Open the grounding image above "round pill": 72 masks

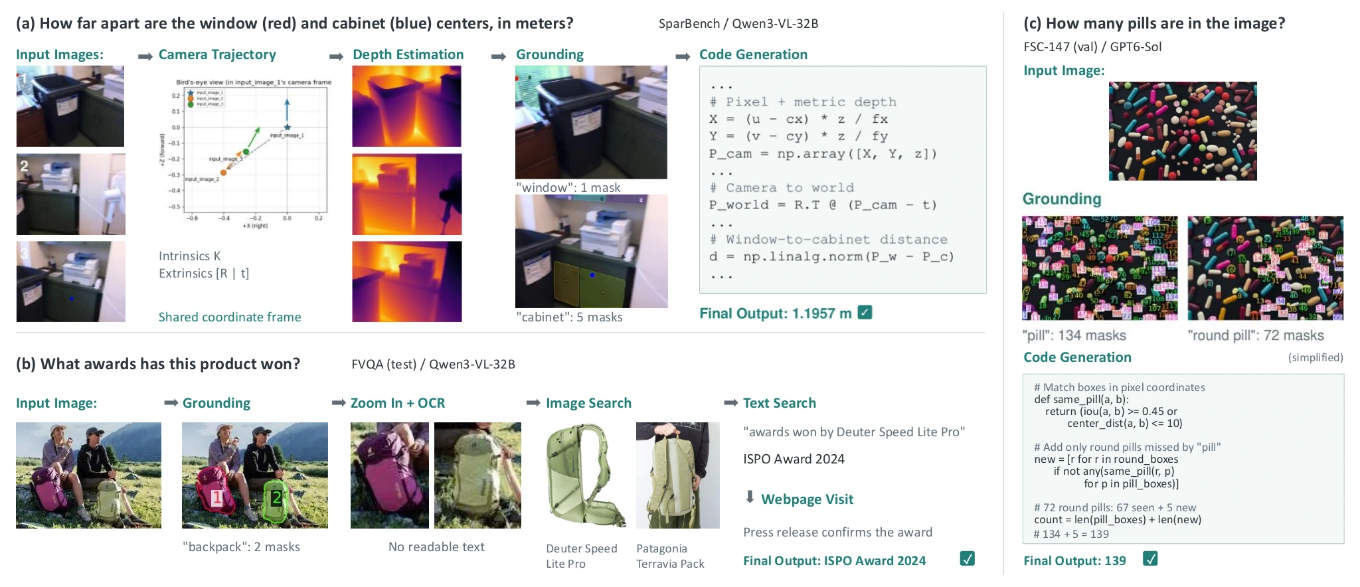coord(1266,268)
